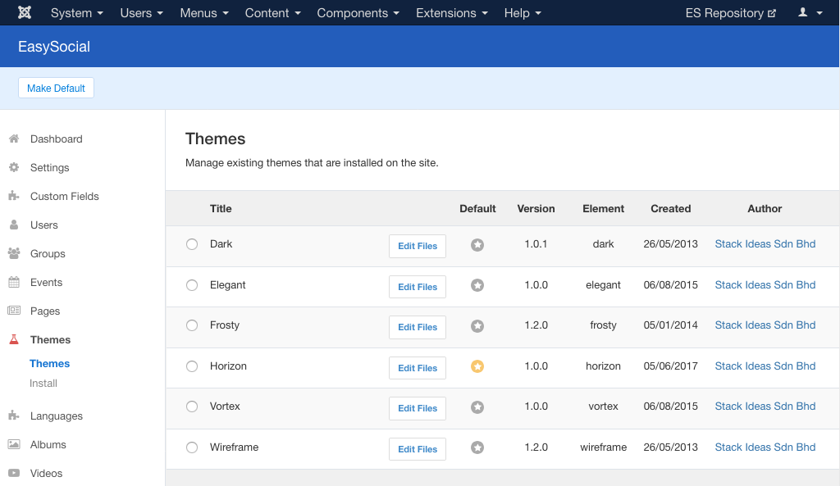840x486 pixels.
Task: Click the Title column header
Action: (221, 209)
